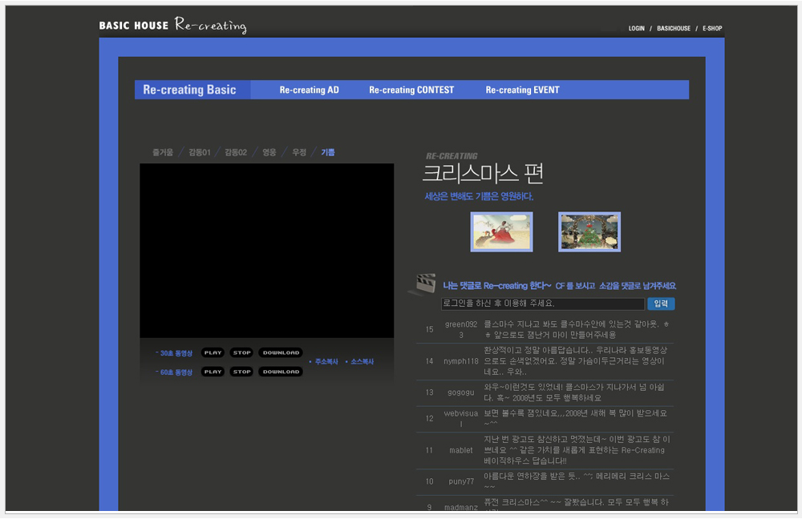Click the LOGIN link at top
Image resolution: width=802 pixels, height=519 pixels.
636,29
